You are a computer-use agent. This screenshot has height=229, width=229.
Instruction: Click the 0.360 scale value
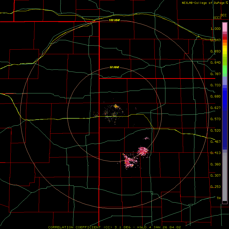pos(216,164)
